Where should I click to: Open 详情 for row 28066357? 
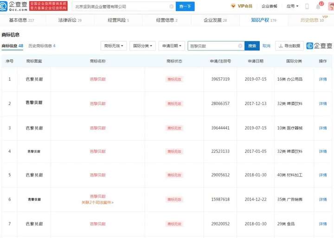(323, 104)
